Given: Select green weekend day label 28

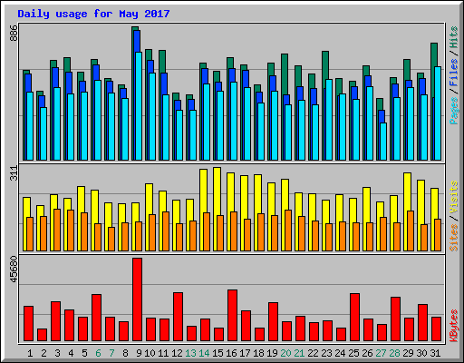Looking at the screenshot, I should (x=394, y=353).
